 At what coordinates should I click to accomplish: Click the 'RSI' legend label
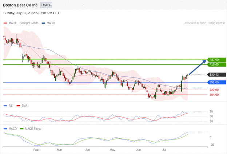tap(11, 106)
